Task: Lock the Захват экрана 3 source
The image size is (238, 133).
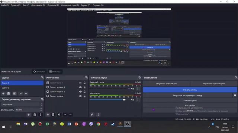Action: [84, 92]
